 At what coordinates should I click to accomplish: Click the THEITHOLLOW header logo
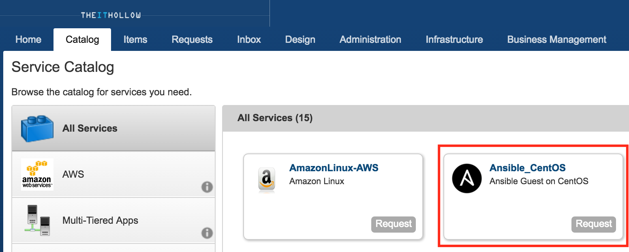point(111,15)
